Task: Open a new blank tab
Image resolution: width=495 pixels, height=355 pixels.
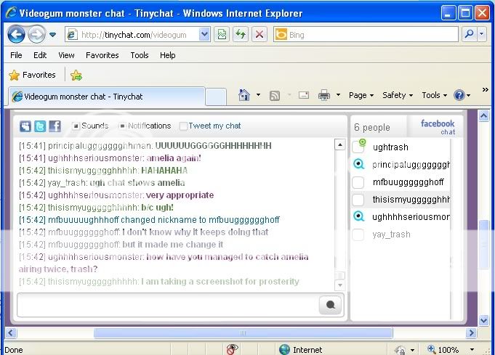Action: (x=216, y=97)
